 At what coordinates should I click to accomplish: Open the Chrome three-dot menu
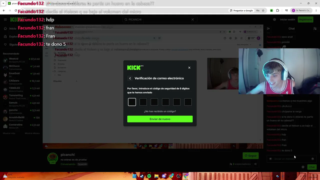(316, 10)
